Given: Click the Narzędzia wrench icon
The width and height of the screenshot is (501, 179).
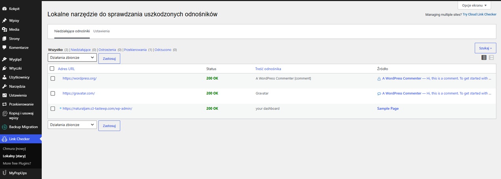Looking at the screenshot, I should pos(4,86).
